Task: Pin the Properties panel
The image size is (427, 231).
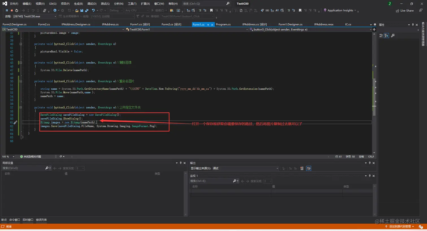Action: [x=413, y=25]
